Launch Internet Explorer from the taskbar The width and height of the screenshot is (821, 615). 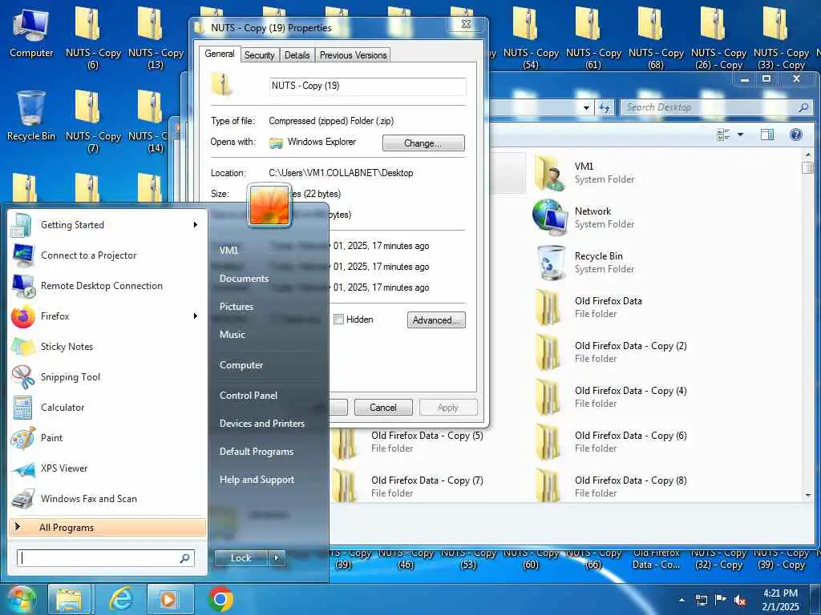(x=121, y=599)
